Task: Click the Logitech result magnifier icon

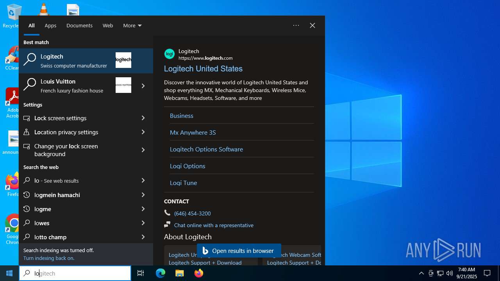Action: coord(30,59)
